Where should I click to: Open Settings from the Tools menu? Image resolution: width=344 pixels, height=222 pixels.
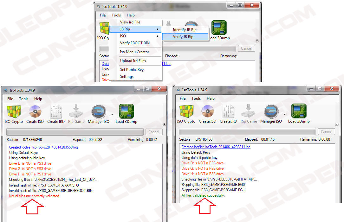(x=135, y=77)
